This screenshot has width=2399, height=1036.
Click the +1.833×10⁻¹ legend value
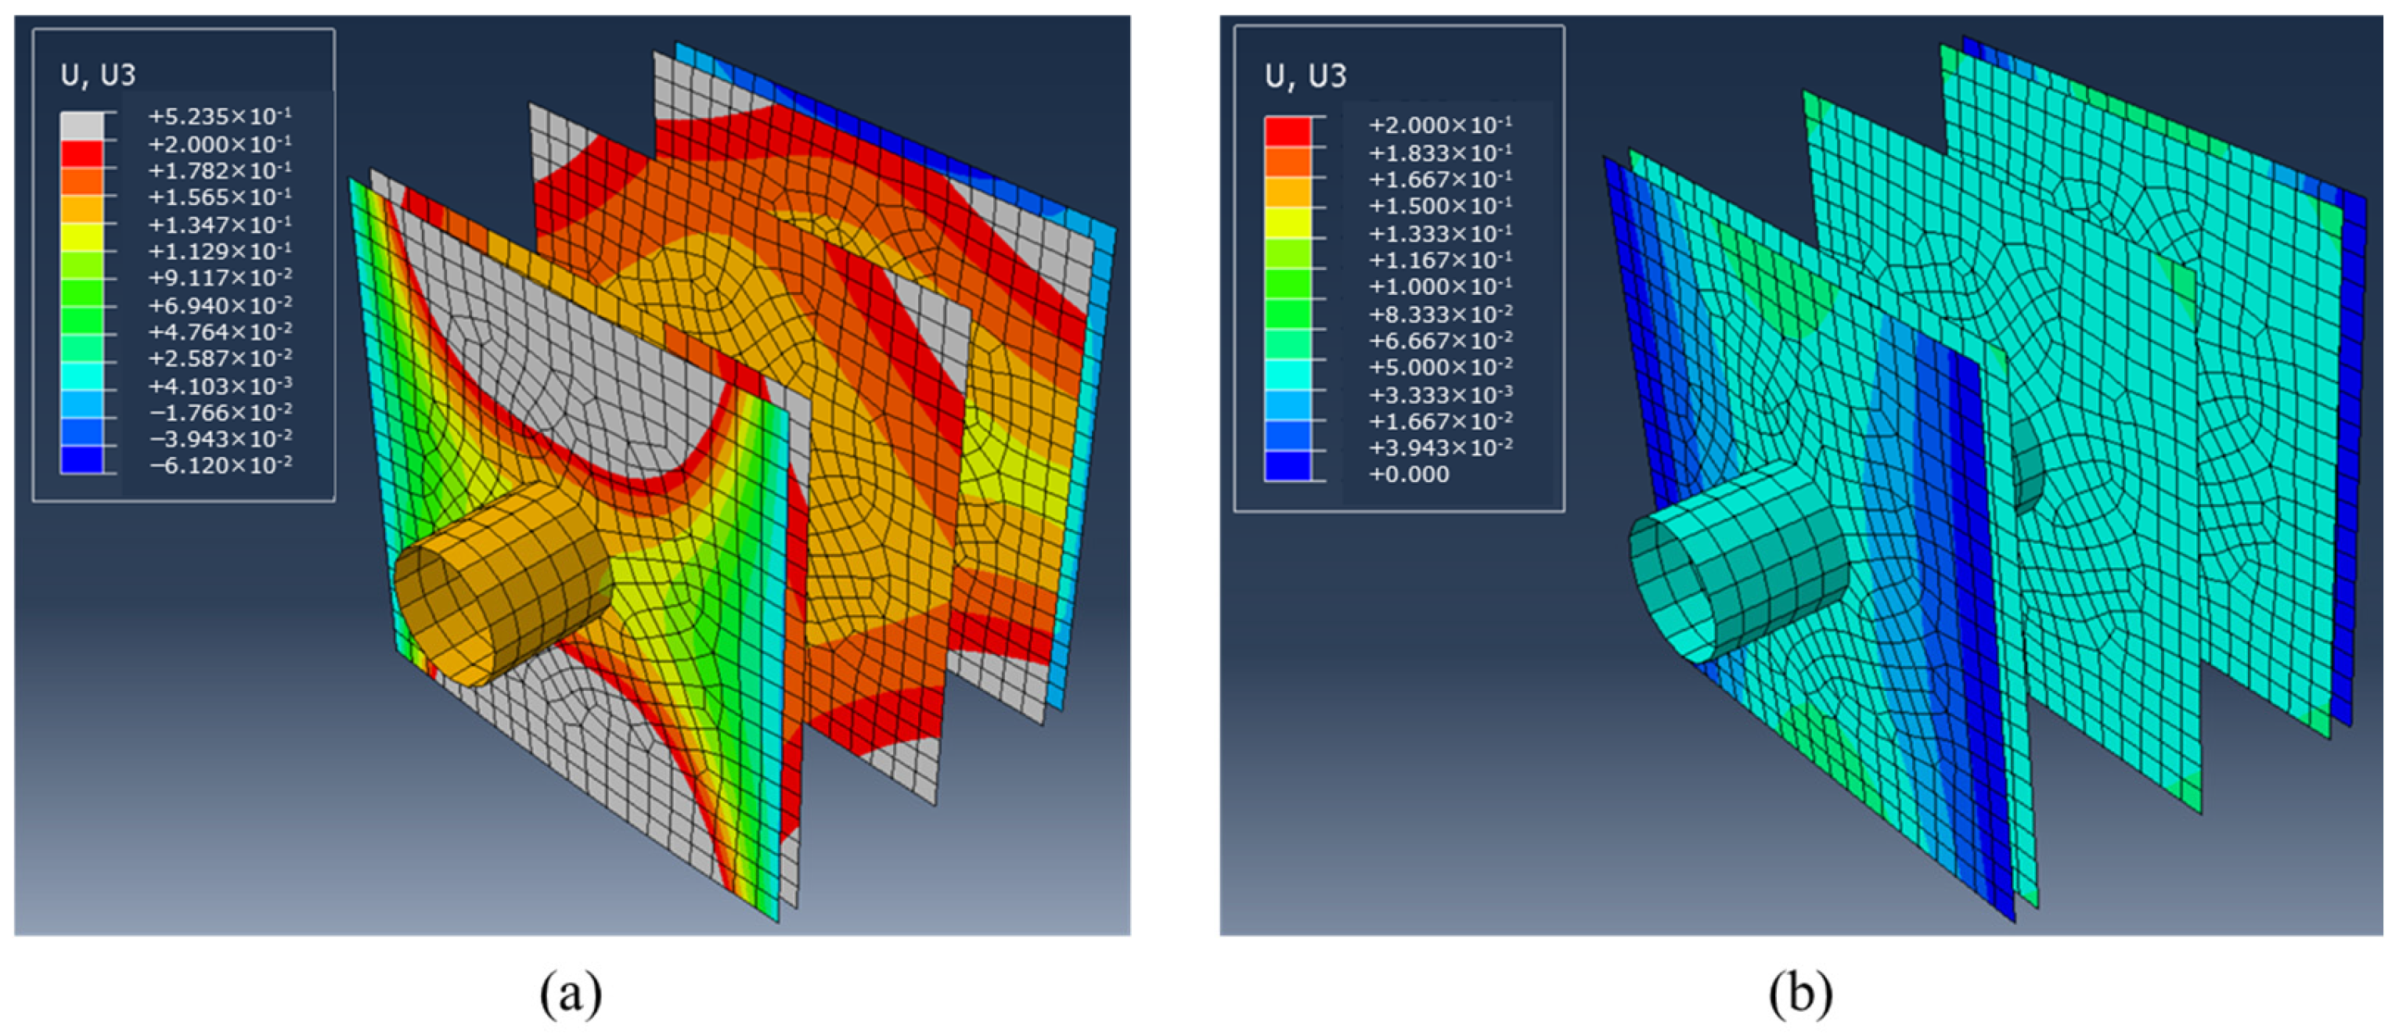pyautogui.click(x=1439, y=153)
